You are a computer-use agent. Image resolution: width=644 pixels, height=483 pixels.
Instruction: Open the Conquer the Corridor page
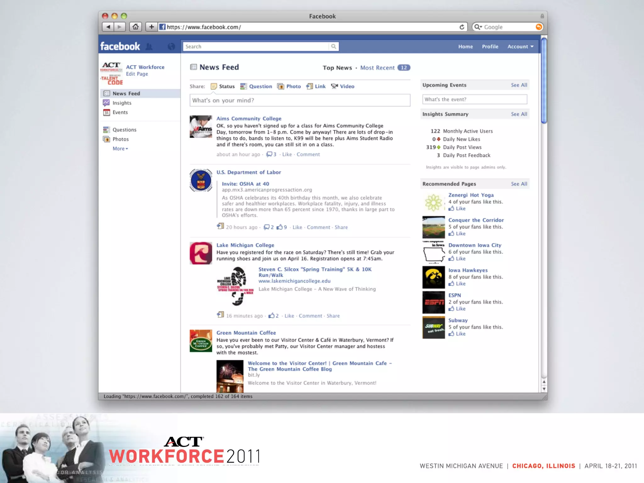pos(476,220)
